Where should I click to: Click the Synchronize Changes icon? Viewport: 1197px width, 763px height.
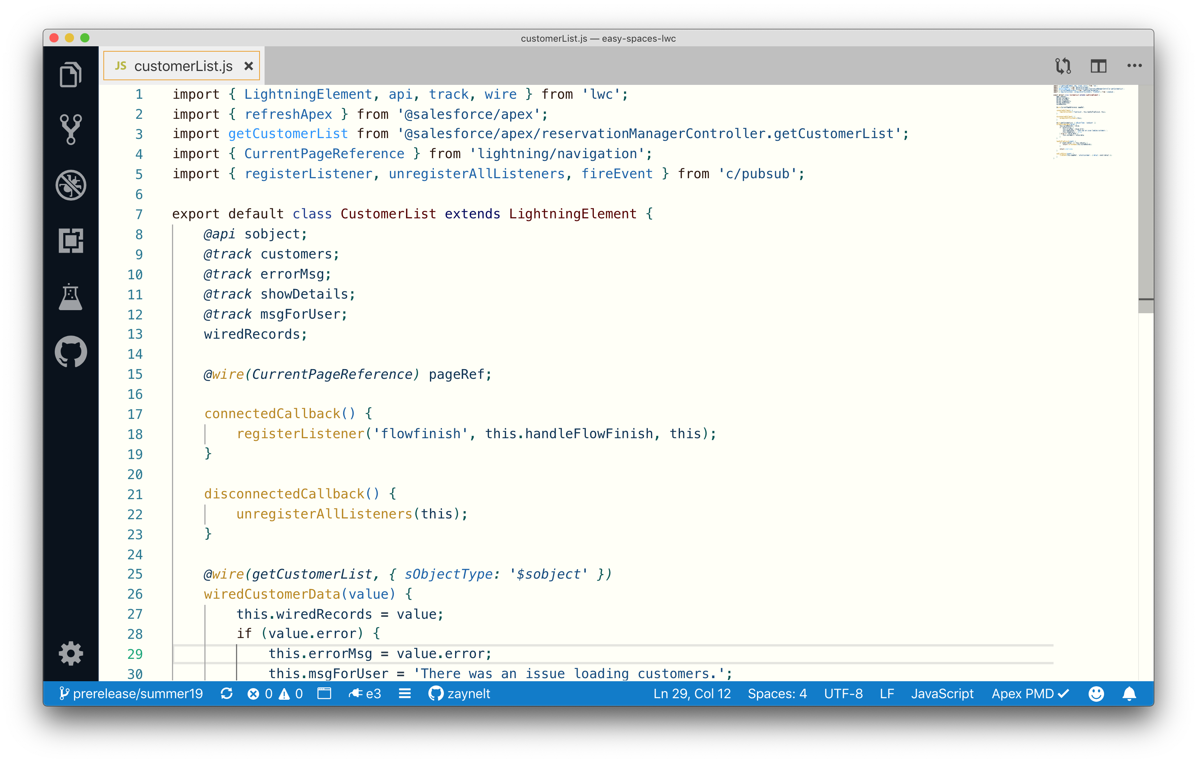[227, 693]
